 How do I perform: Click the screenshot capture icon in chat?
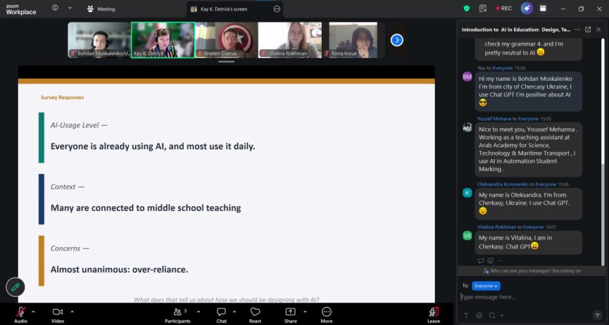(x=492, y=315)
